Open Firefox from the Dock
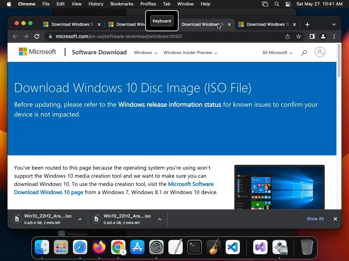Viewport: 349px width, 261px height. (99, 247)
